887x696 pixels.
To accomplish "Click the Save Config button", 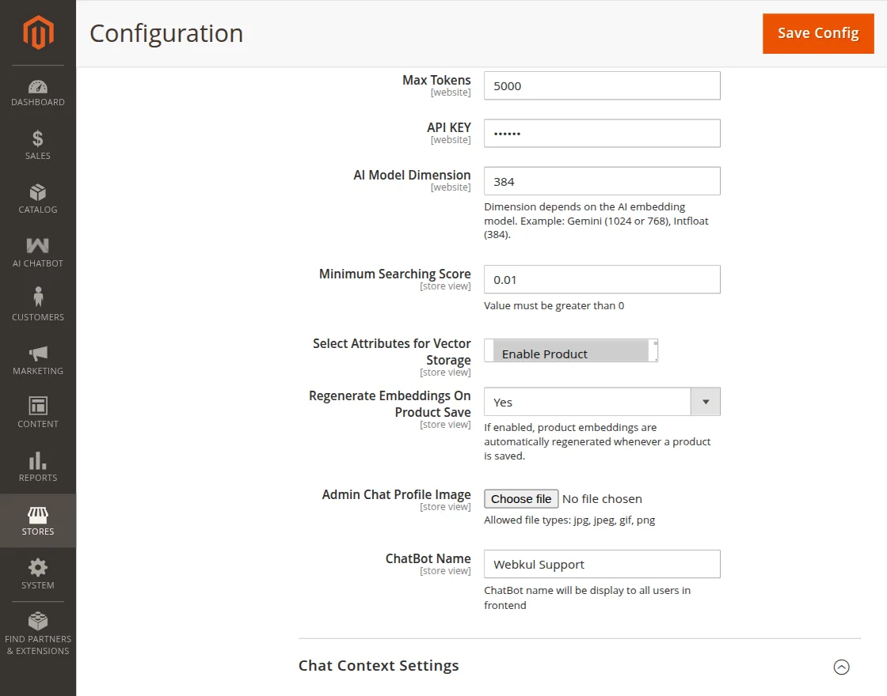I will tap(818, 33).
